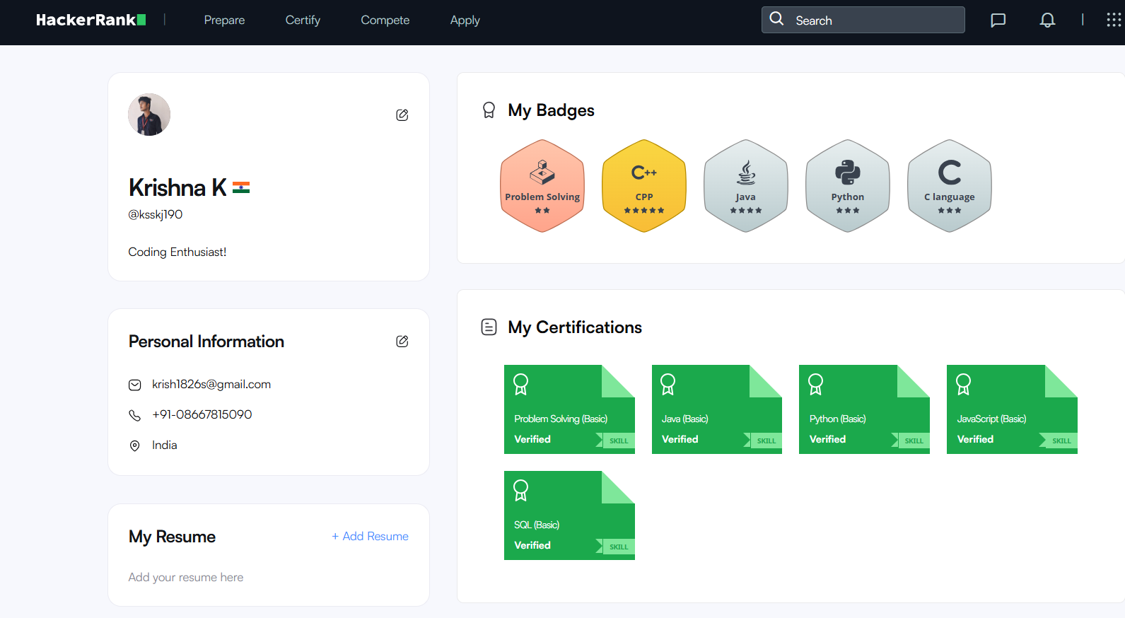Click the India flag icon
Image resolution: width=1125 pixels, height=618 pixels.
pyautogui.click(x=241, y=187)
